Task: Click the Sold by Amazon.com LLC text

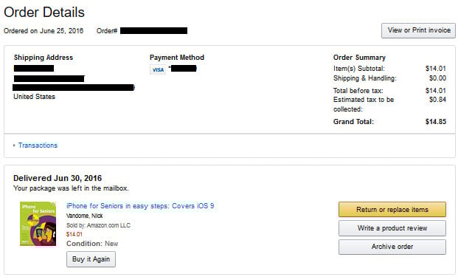Action: click(98, 225)
